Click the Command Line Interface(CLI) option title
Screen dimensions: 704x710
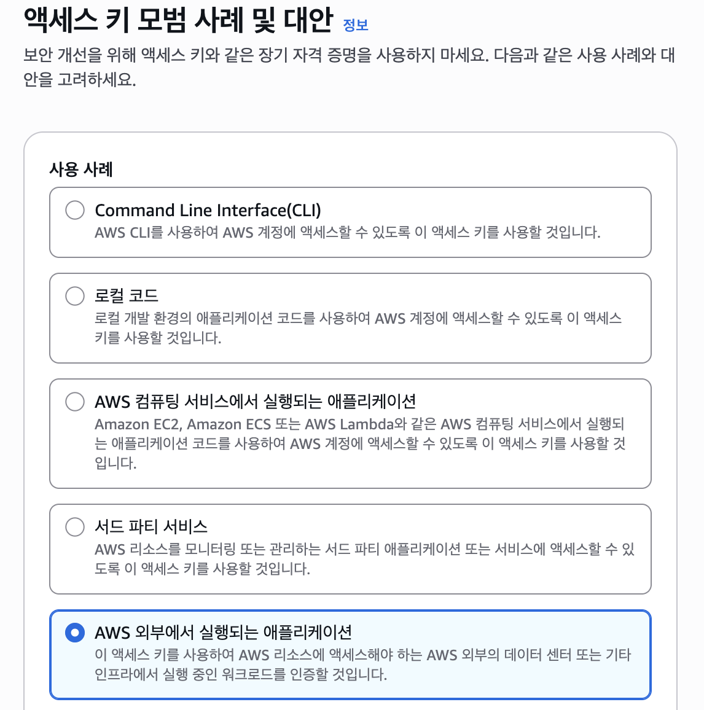coord(208,210)
